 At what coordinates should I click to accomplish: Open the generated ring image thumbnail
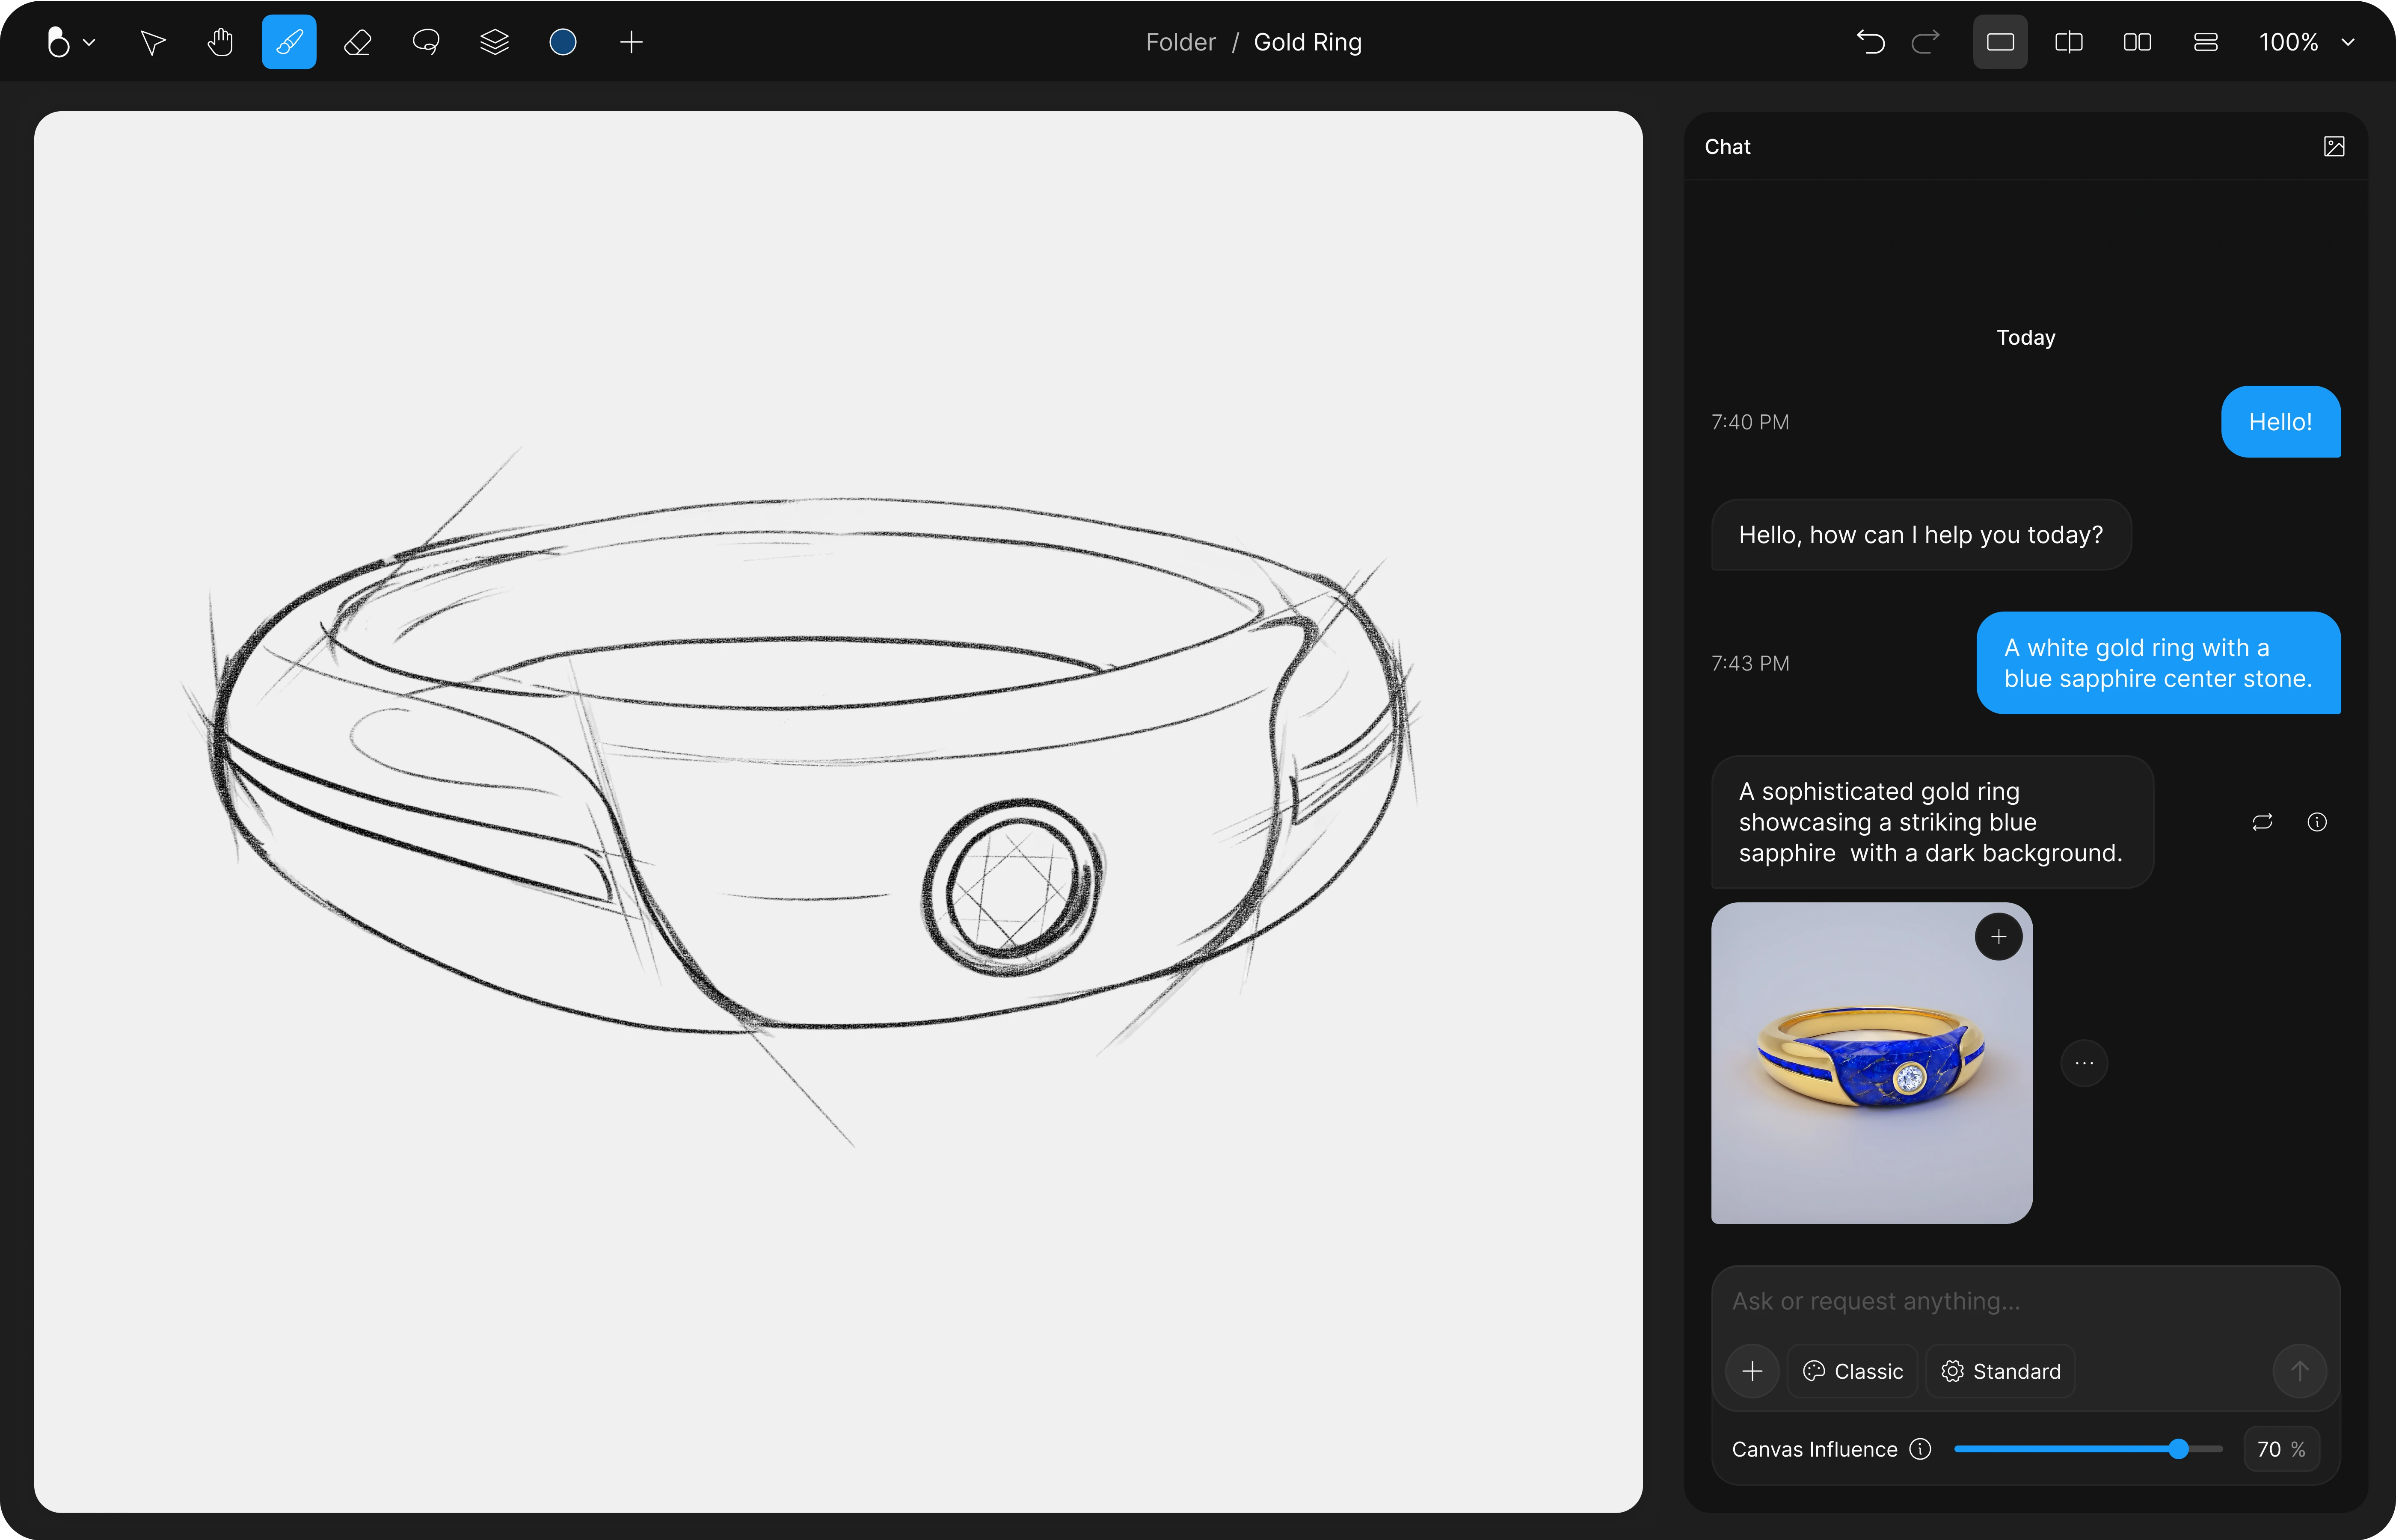pos(1872,1063)
